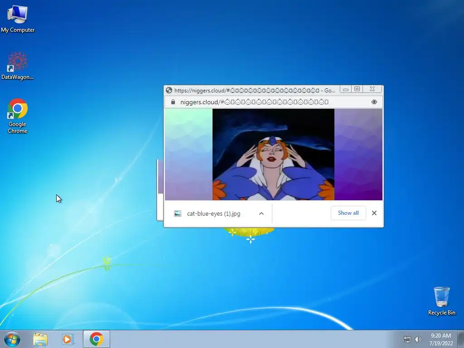Screen dimensions: 464x348
Task: Click the padlock site info icon
Action: tap(173, 102)
